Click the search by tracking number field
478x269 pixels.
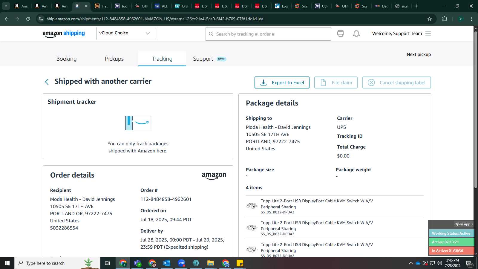pyautogui.click(x=268, y=34)
